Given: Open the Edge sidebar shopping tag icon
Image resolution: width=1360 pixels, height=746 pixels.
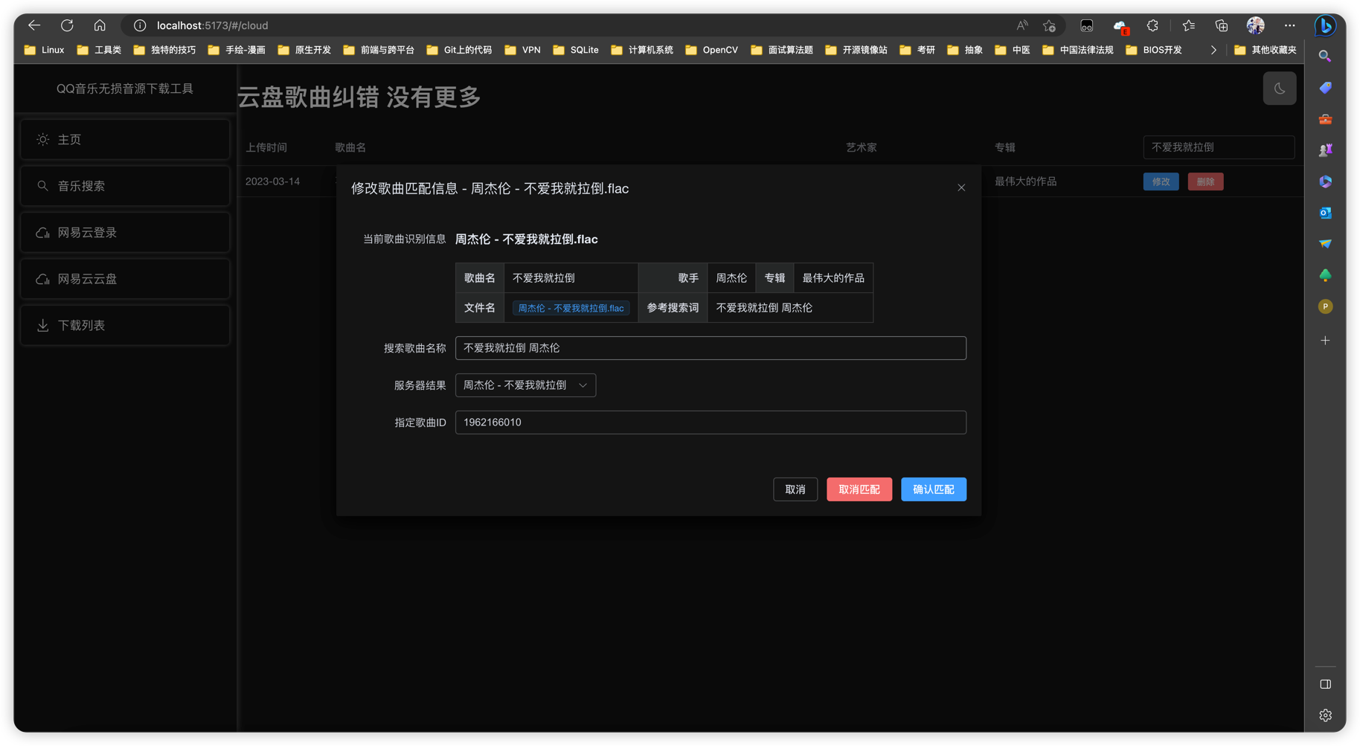Looking at the screenshot, I should click(x=1325, y=88).
